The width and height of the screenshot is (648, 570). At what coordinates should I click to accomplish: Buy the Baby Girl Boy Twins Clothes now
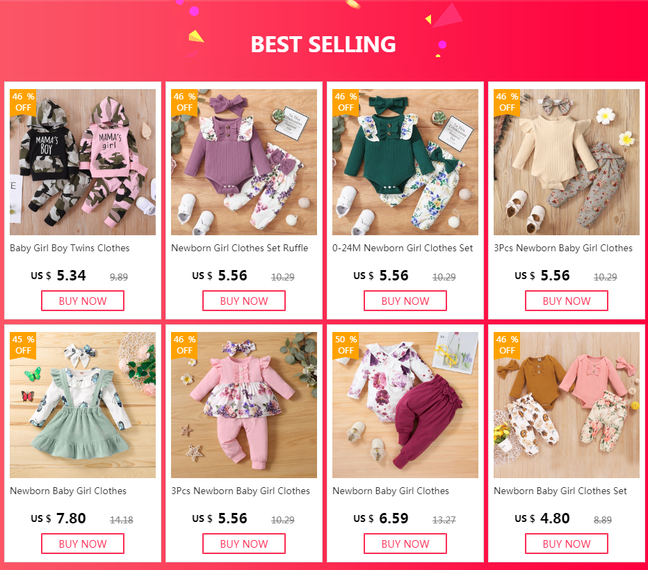click(83, 301)
